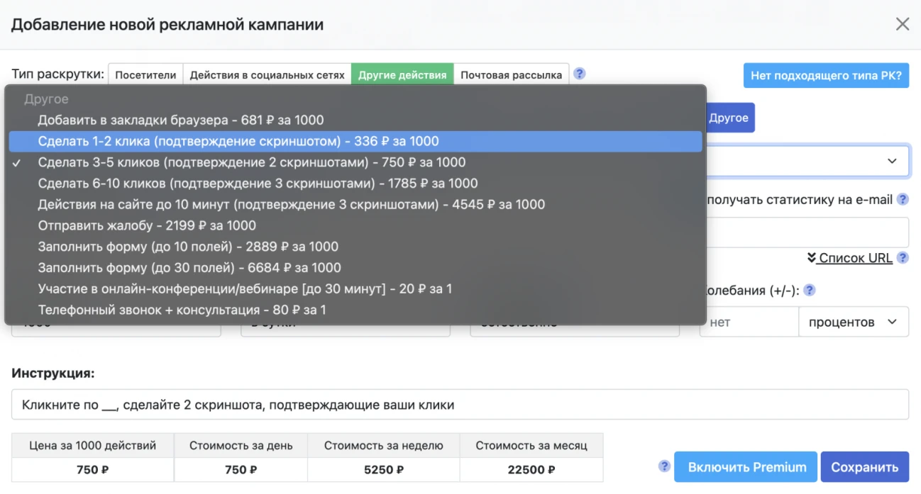
Task: Click Нет подходящего типа РК? button
Action: click(x=826, y=76)
